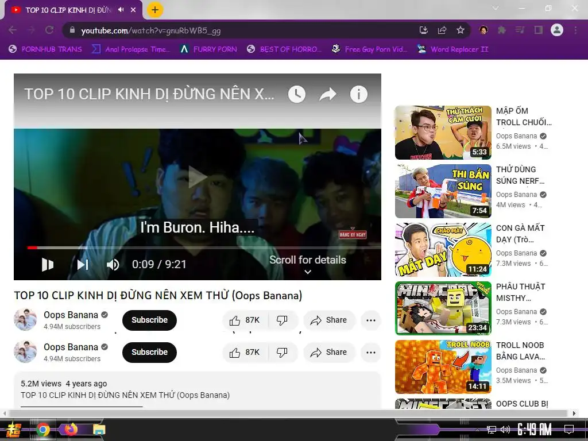This screenshot has height=441, width=588.
Task: Click the upper Oops Banana channel avatar
Action: pyautogui.click(x=25, y=319)
